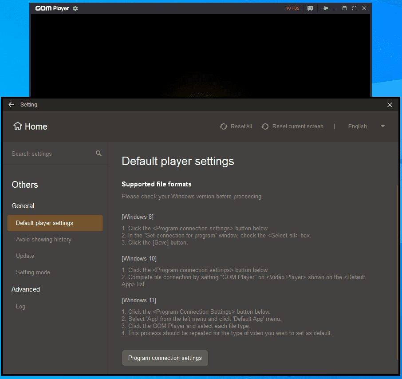
Task: Click the [Windows 8] heading
Action: tap(138, 217)
